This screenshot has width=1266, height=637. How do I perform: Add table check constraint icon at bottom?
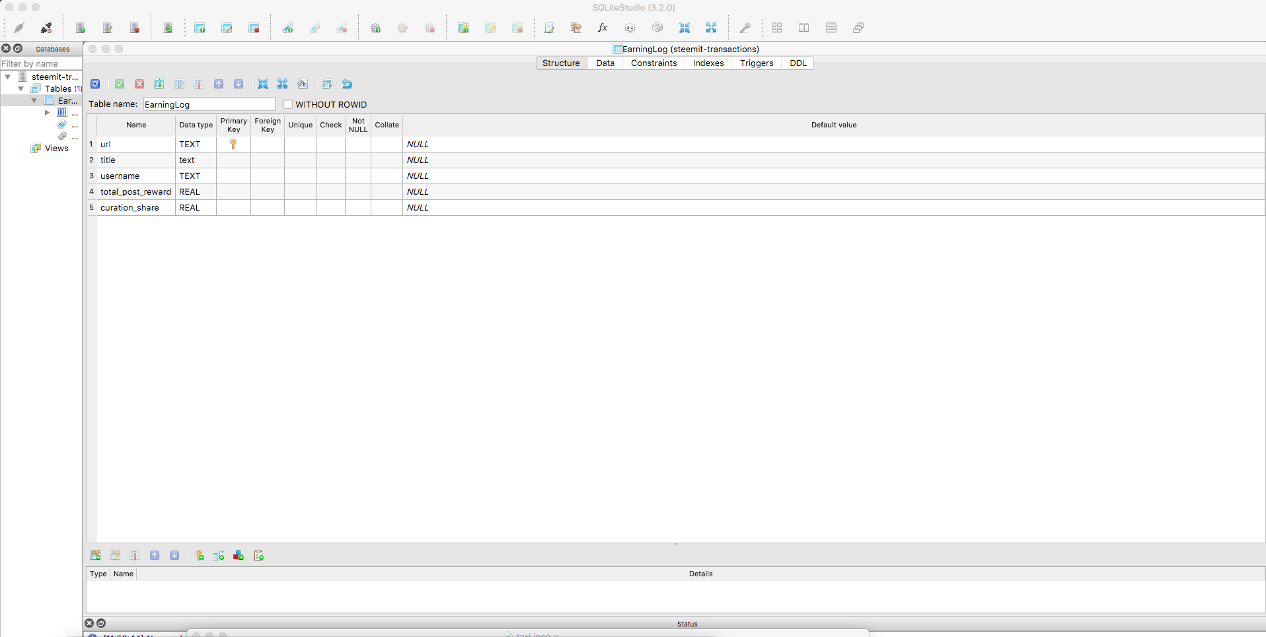pos(258,555)
